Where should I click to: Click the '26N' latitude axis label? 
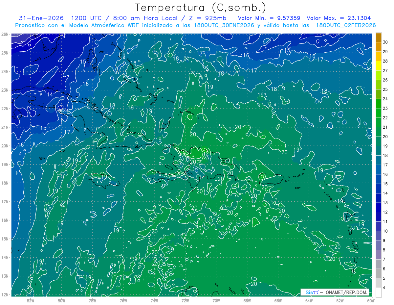point(5,34)
